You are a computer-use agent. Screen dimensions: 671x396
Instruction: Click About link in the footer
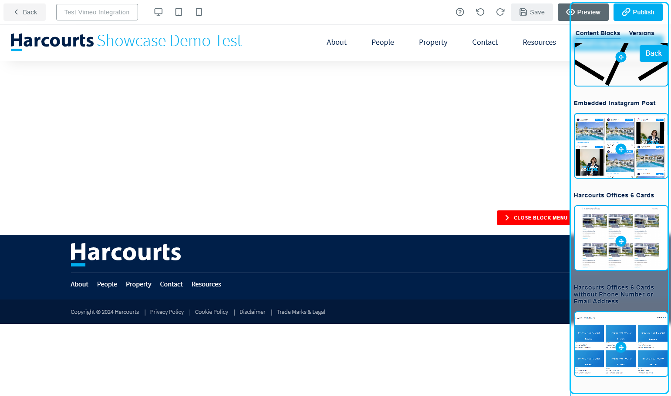[79, 284]
